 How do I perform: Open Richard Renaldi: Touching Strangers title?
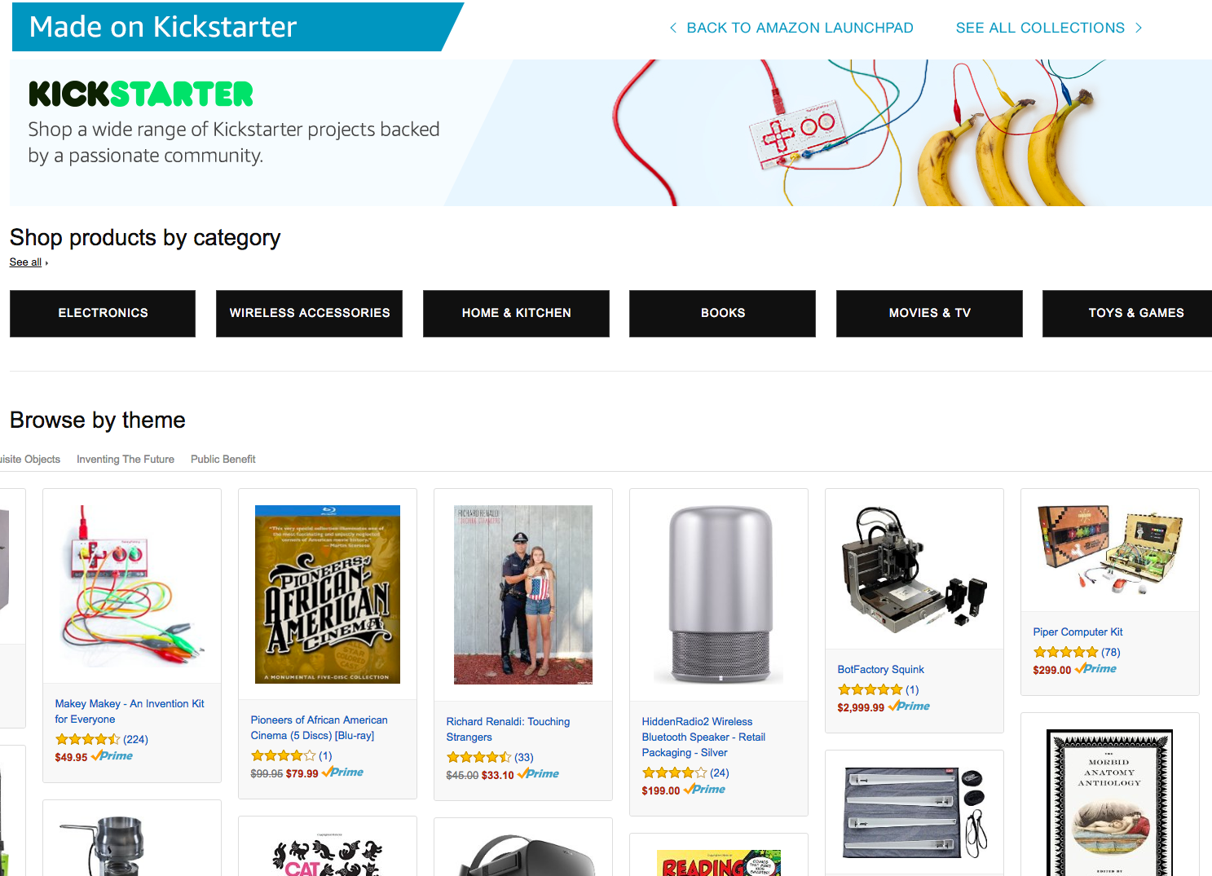(x=508, y=729)
